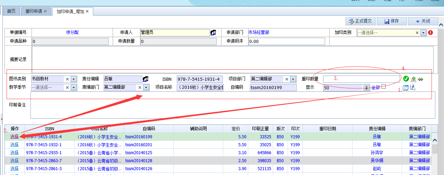Image resolution: width=444 pixels, height=175 pixels.
Task: Click the red warning icon near 加印类别
Action: 430,33
